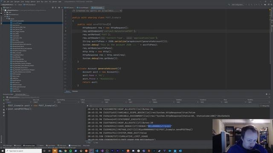Open the Messages tool window
Image resolution: width=273 pixels, height=153 pixels.
tap(8, 145)
